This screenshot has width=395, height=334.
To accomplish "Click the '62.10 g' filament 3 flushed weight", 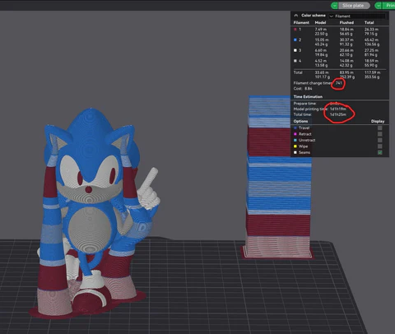I will [x=346, y=55].
